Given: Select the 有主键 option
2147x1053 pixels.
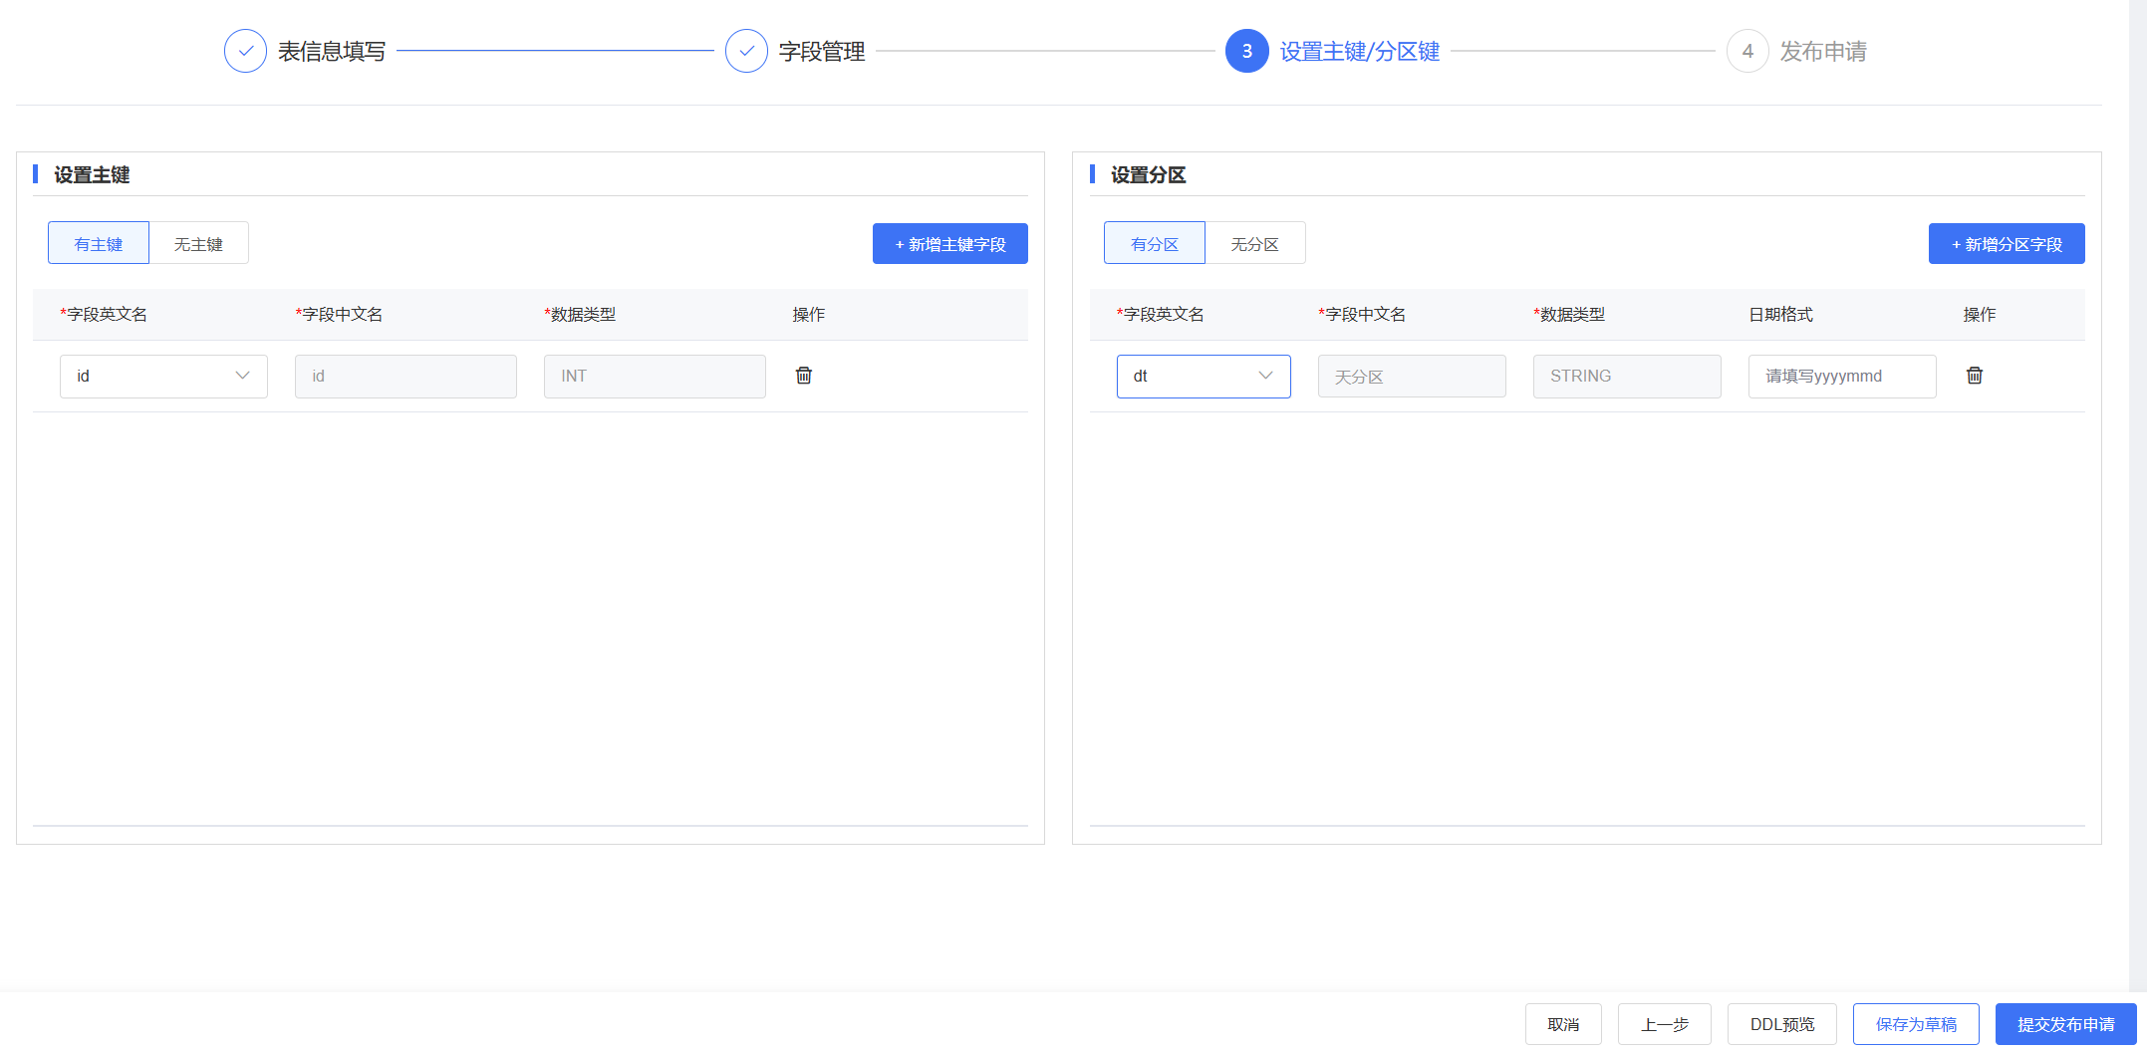Looking at the screenshot, I should click(99, 243).
